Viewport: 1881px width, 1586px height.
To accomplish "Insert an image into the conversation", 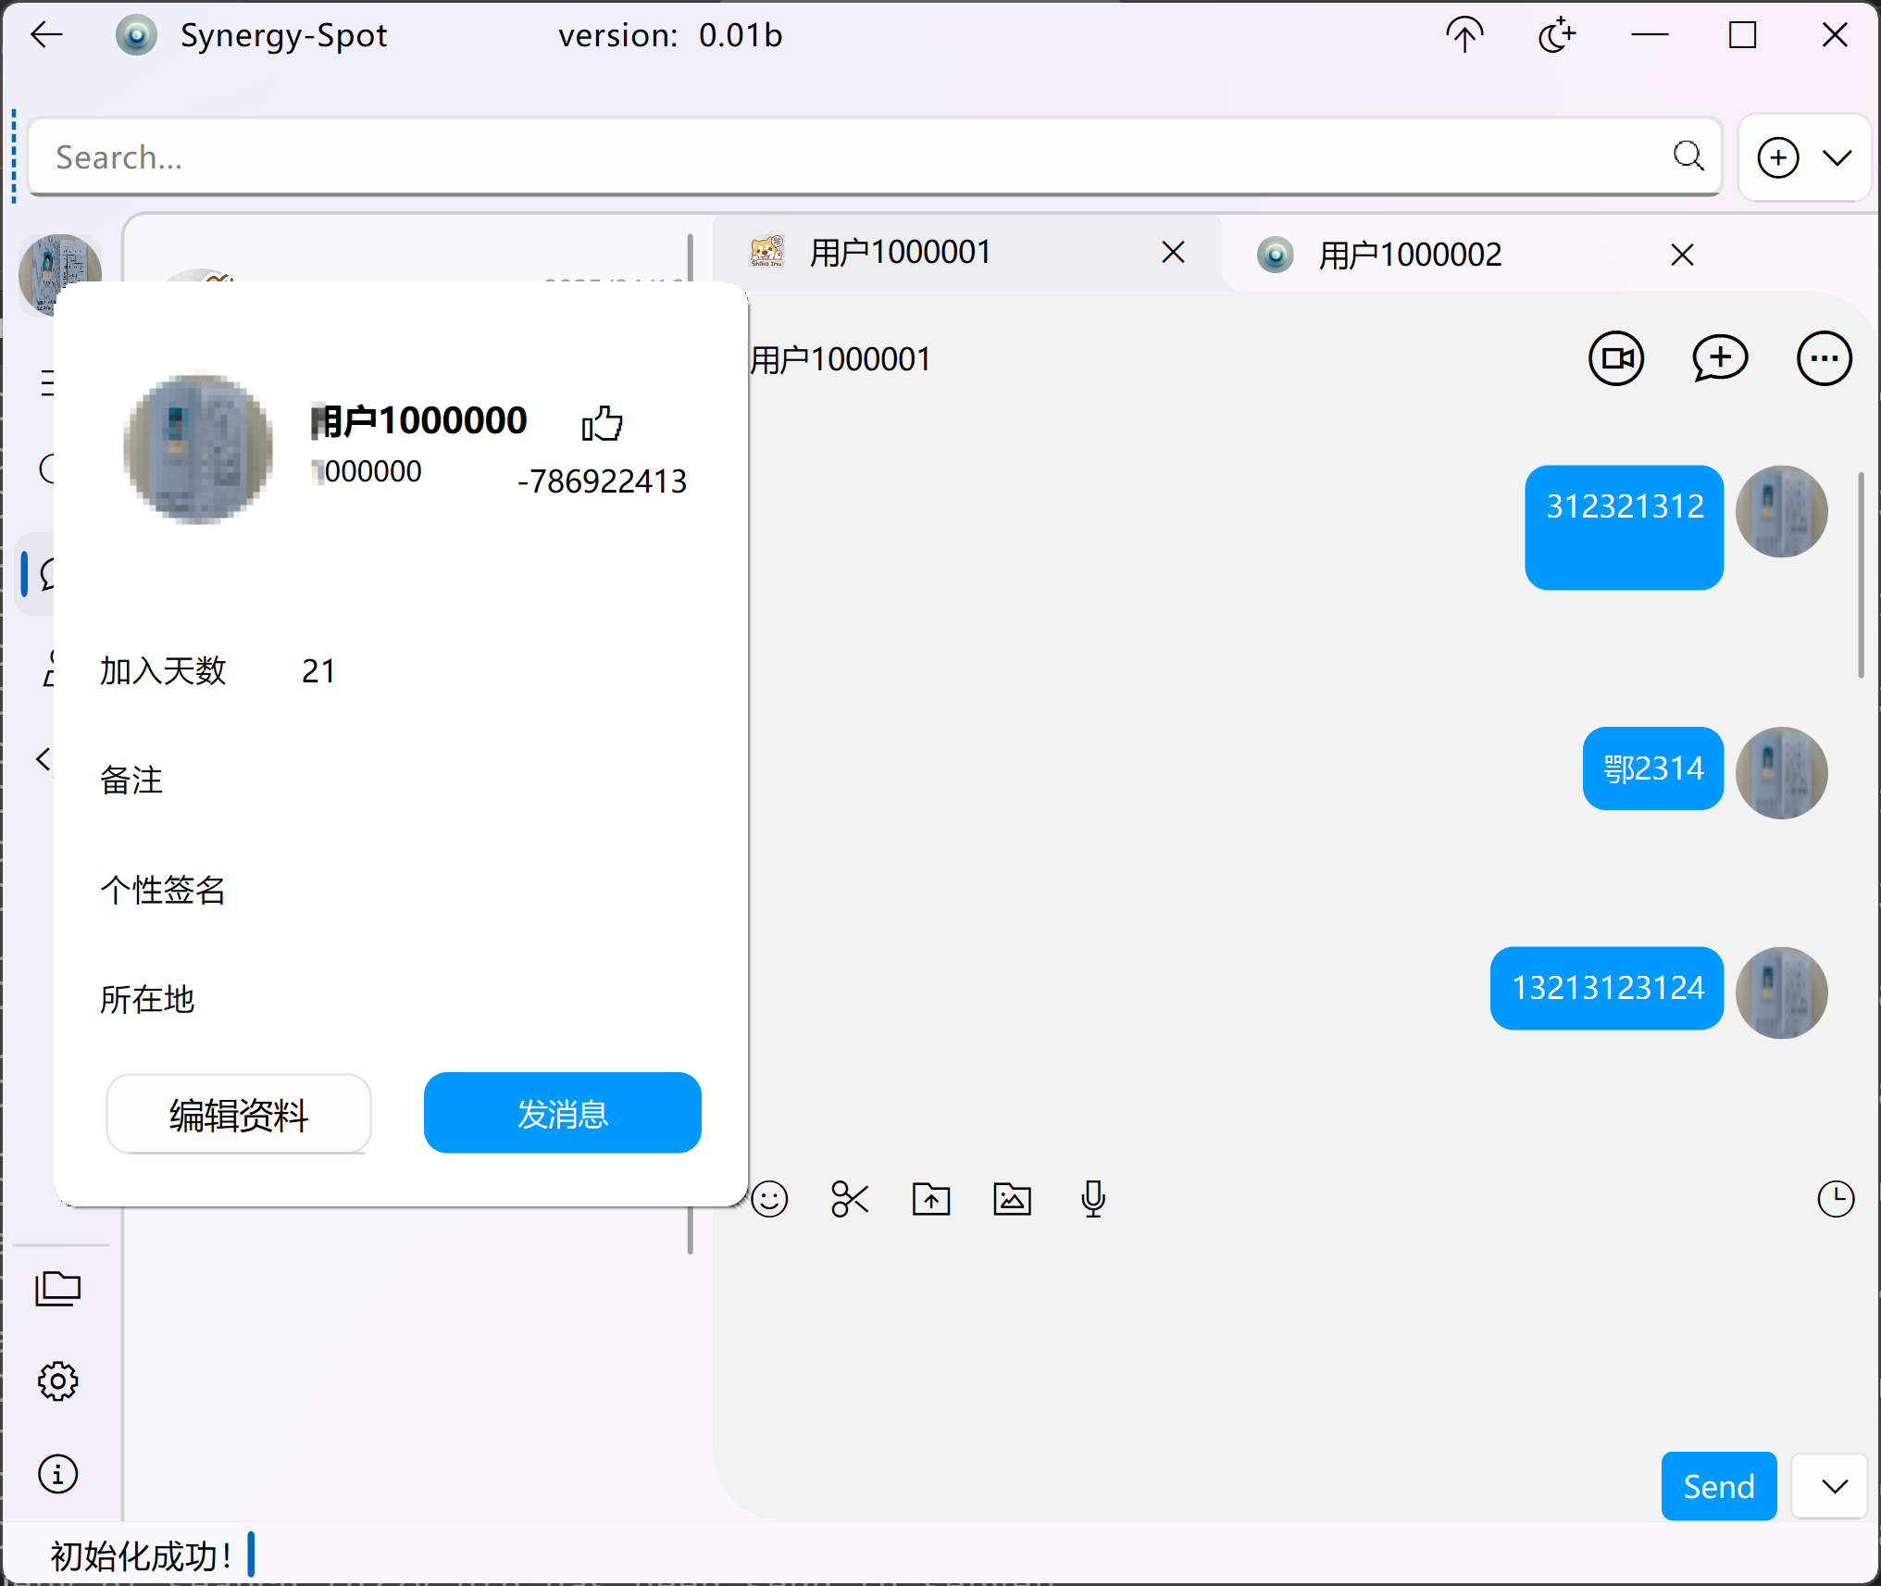I will coord(1012,1199).
